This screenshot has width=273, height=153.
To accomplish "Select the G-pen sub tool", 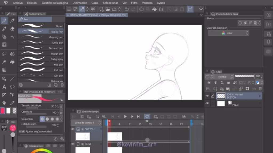I will coord(41,26).
